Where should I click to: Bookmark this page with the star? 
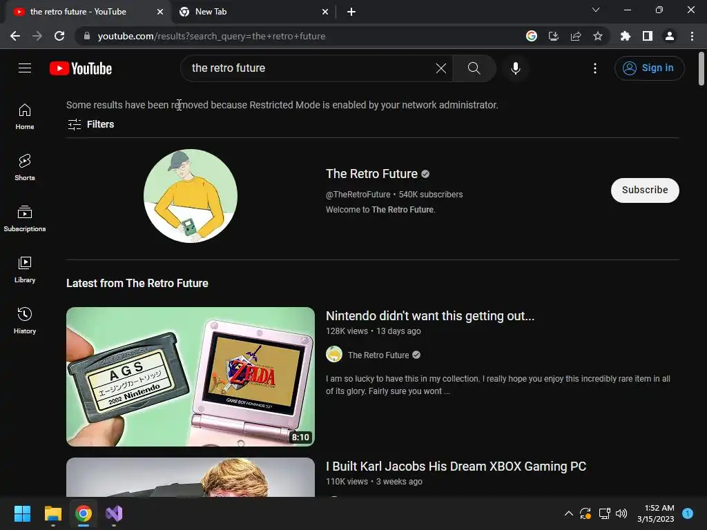point(598,36)
